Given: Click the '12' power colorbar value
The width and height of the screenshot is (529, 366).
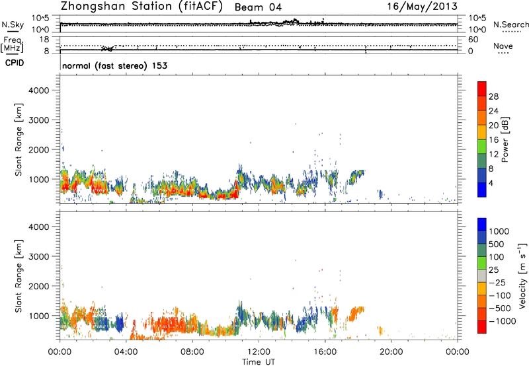Looking at the screenshot, I should [x=493, y=155].
